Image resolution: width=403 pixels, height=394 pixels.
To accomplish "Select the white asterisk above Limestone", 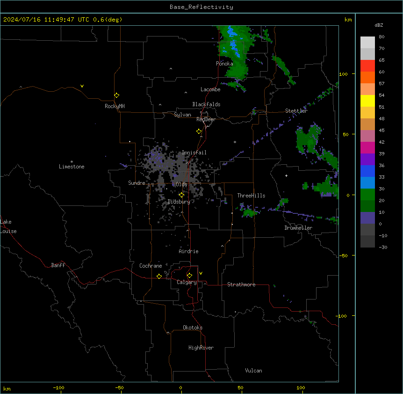I will tap(72, 162).
